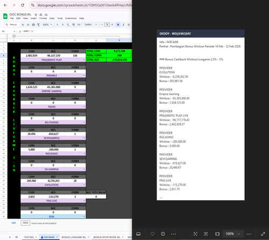Open the EVOLUTION provider dropdown
The height and width of the screenshot is (240, 269).
[x=84, y=185]
